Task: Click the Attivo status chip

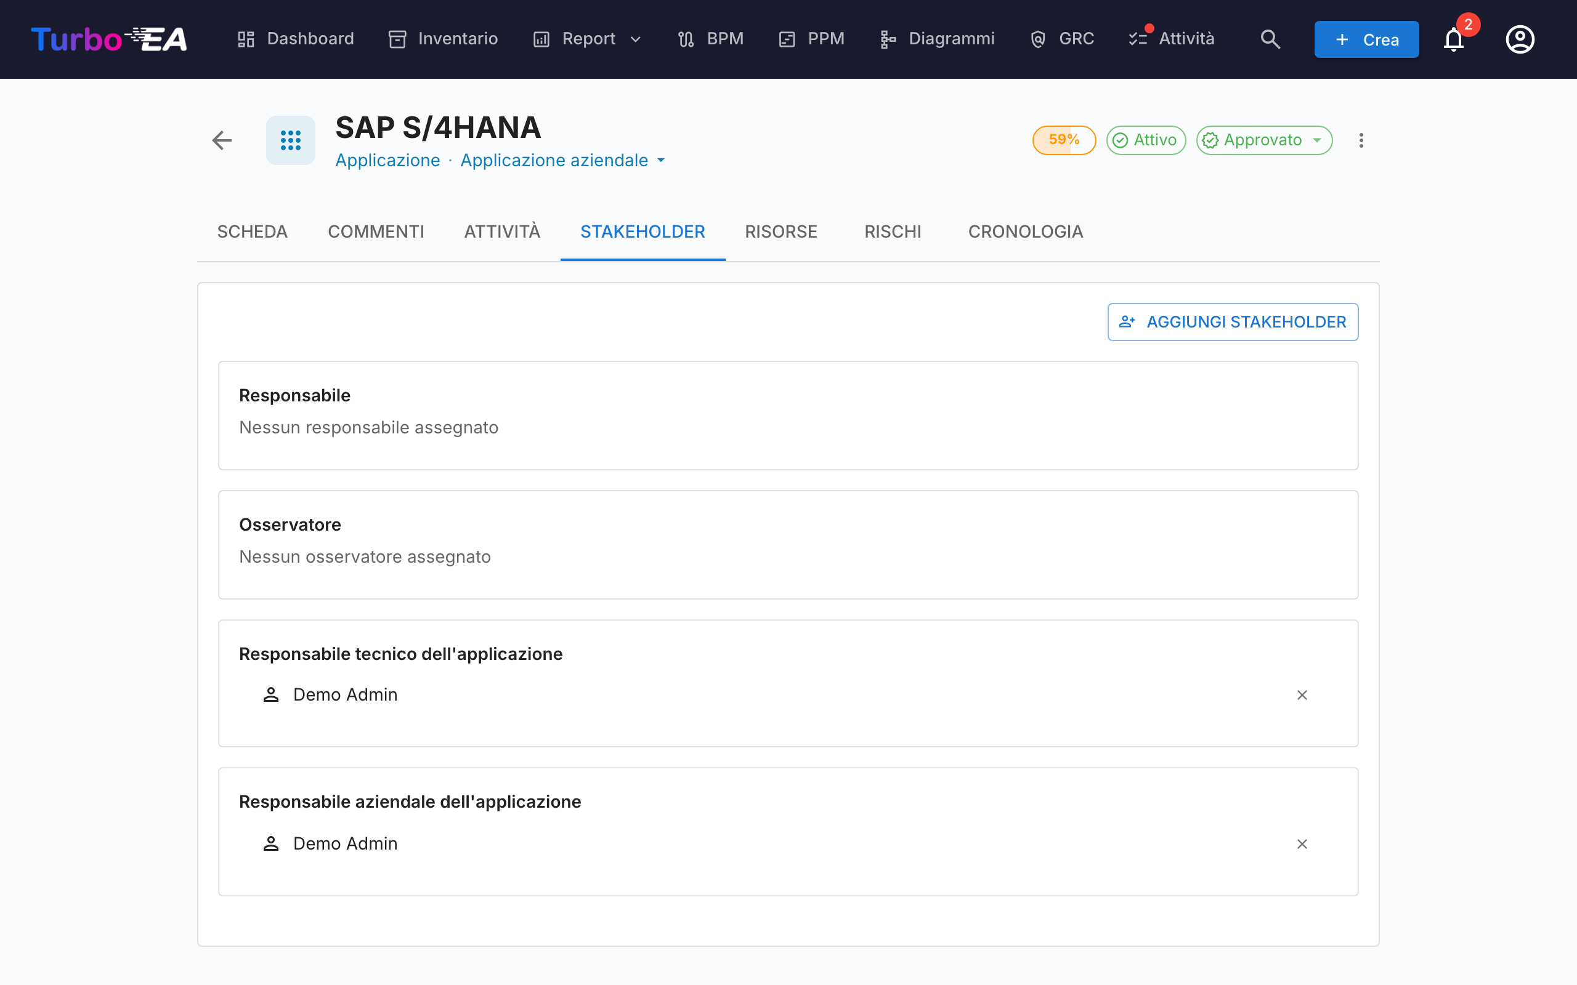Action: (1146, 140)
